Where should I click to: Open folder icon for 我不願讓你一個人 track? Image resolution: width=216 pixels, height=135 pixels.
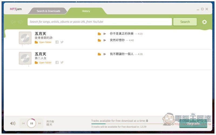tap(99, 54)
